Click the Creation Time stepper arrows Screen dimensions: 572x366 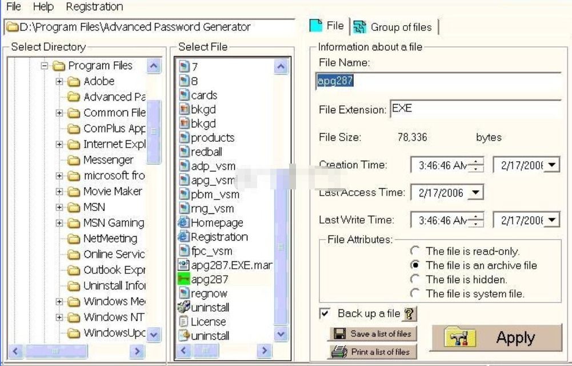tap(475, 165)
